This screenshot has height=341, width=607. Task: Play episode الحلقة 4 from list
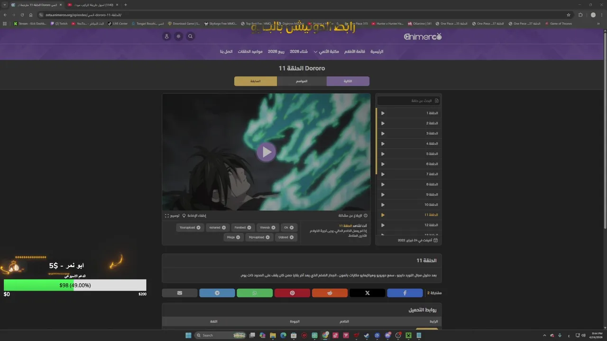409,144
